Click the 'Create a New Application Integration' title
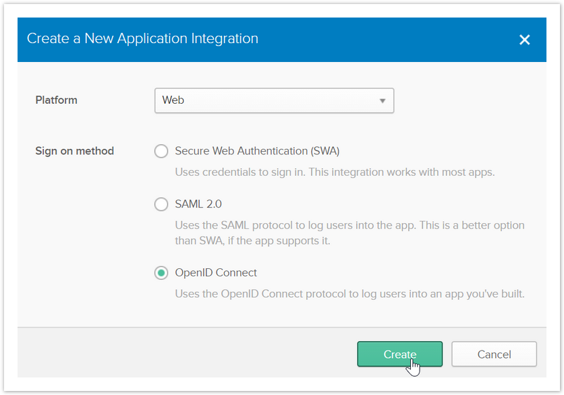Screen dimensions: 564x395 pos(142,38)
